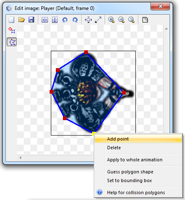The width and height of the screenshot is (185, 200).
Task: Save image using the floppy disk icon
Action: click(x=31, y=20)
